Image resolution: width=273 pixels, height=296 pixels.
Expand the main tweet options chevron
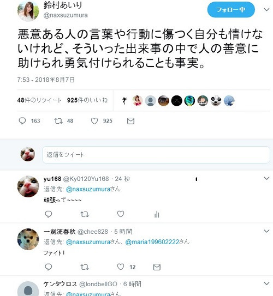[266, 10]
